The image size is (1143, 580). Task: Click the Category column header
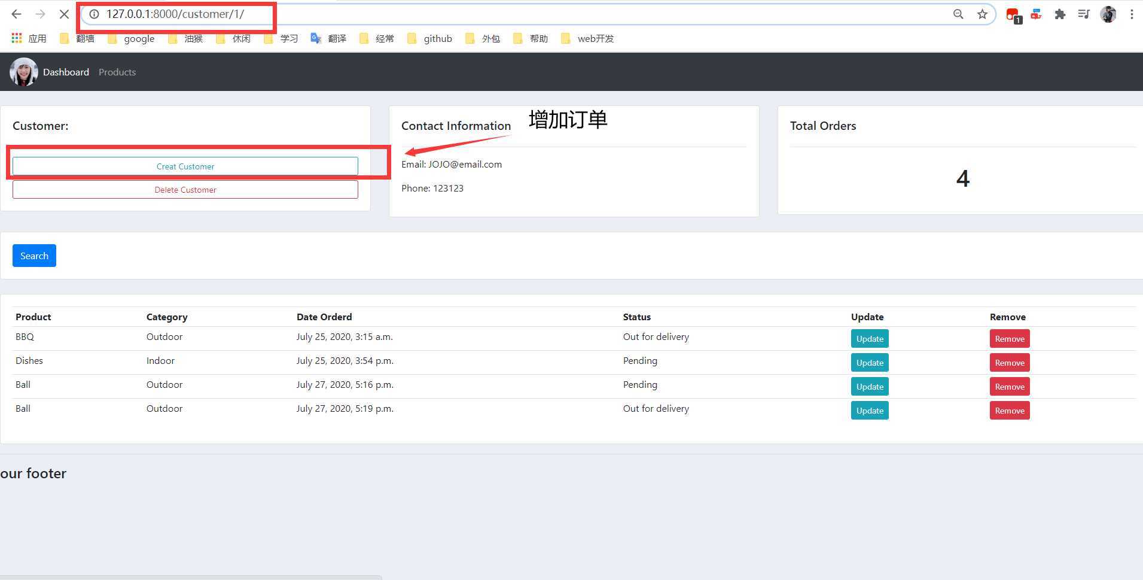167,317
